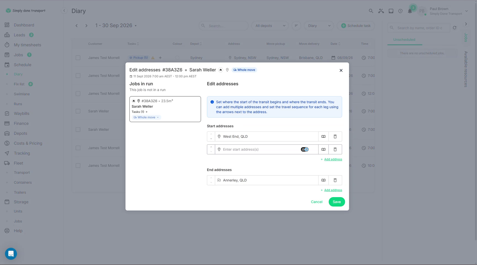Open the Tracking page in the sidebar
The height and width of the screenshot is (265, 477).
point(22,153)
